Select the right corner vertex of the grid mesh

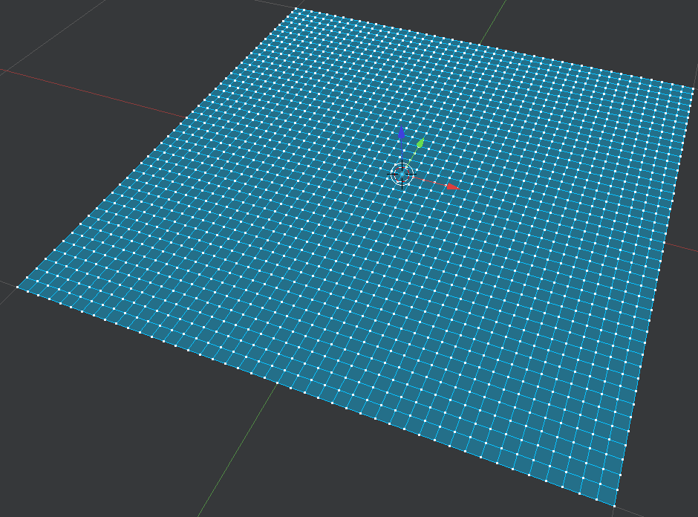click(694, 88)
